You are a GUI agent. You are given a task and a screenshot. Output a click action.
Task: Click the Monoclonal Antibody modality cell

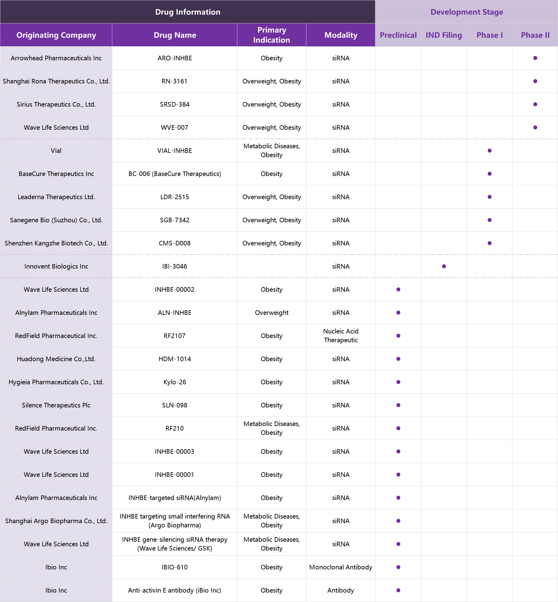[341, 567]
